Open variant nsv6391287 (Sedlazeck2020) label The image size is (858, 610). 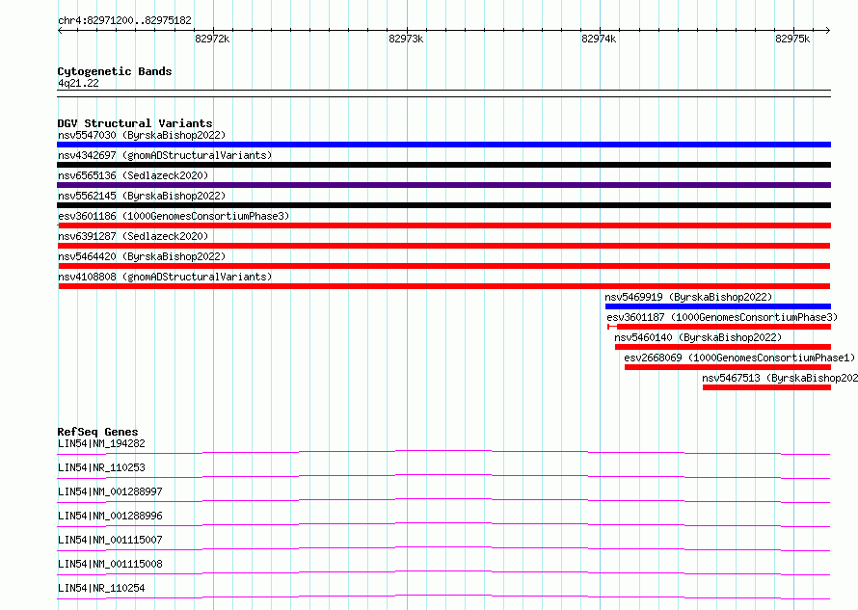(x=133, y=236)
